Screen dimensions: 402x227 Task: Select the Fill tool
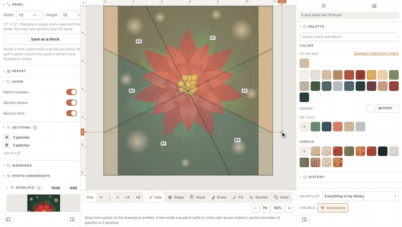pos(237,197)
